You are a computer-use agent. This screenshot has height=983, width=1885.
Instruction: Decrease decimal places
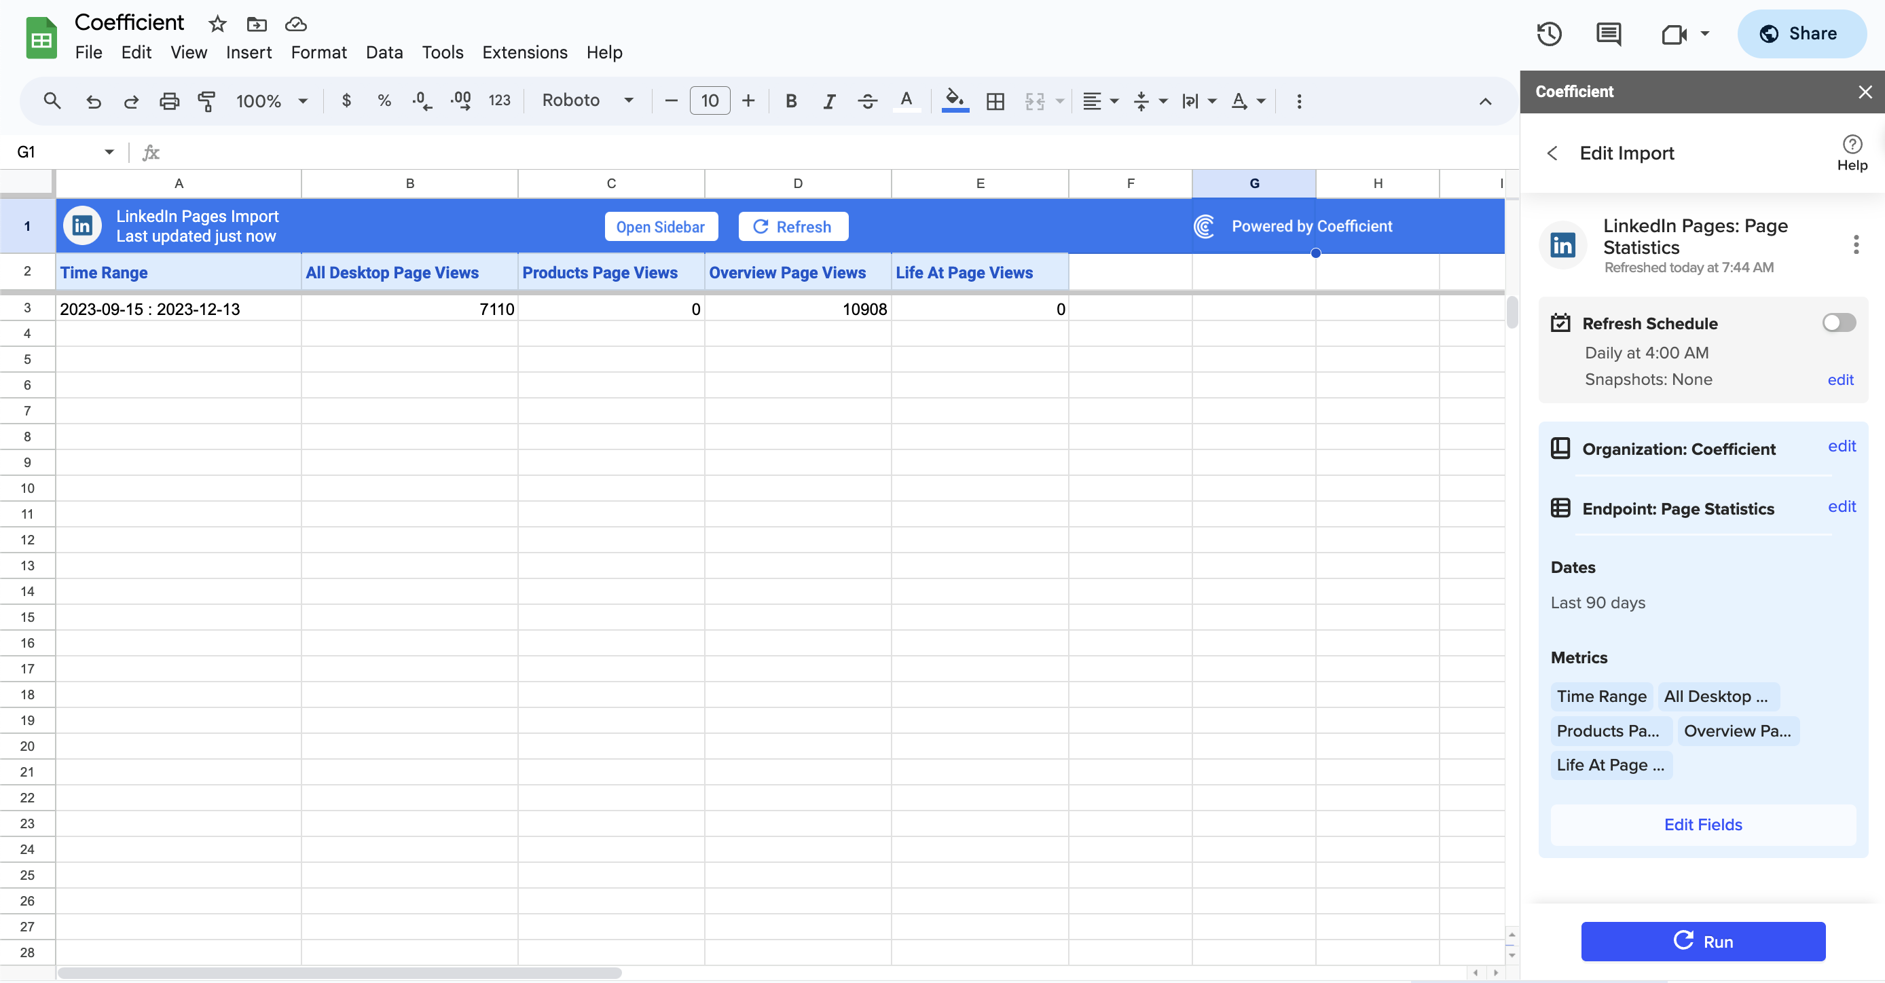pos(422,101)
